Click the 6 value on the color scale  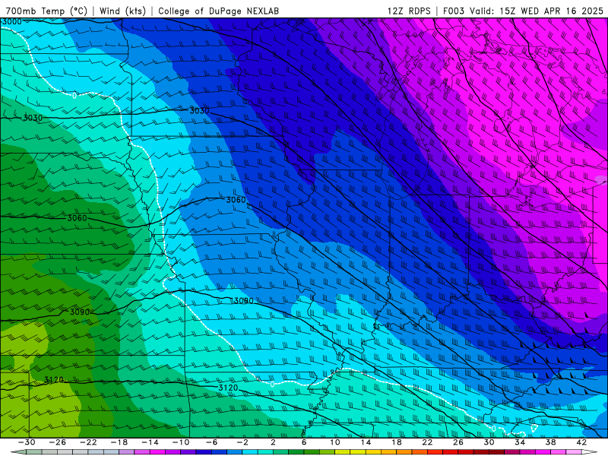pos(304,442)
